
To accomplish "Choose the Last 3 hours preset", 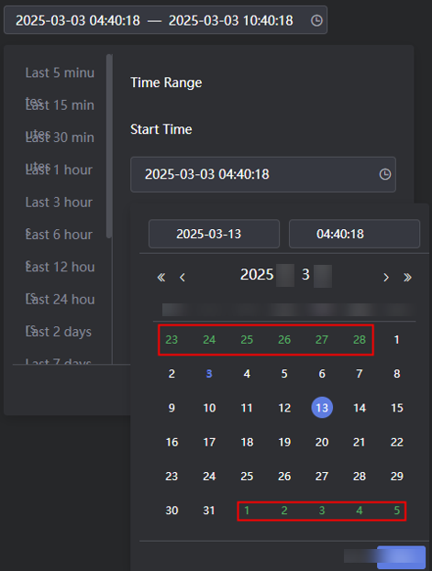I will [59, 203].
